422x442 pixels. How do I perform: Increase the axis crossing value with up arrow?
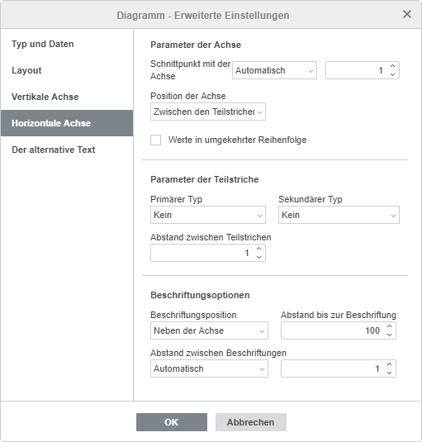point(392,66)
